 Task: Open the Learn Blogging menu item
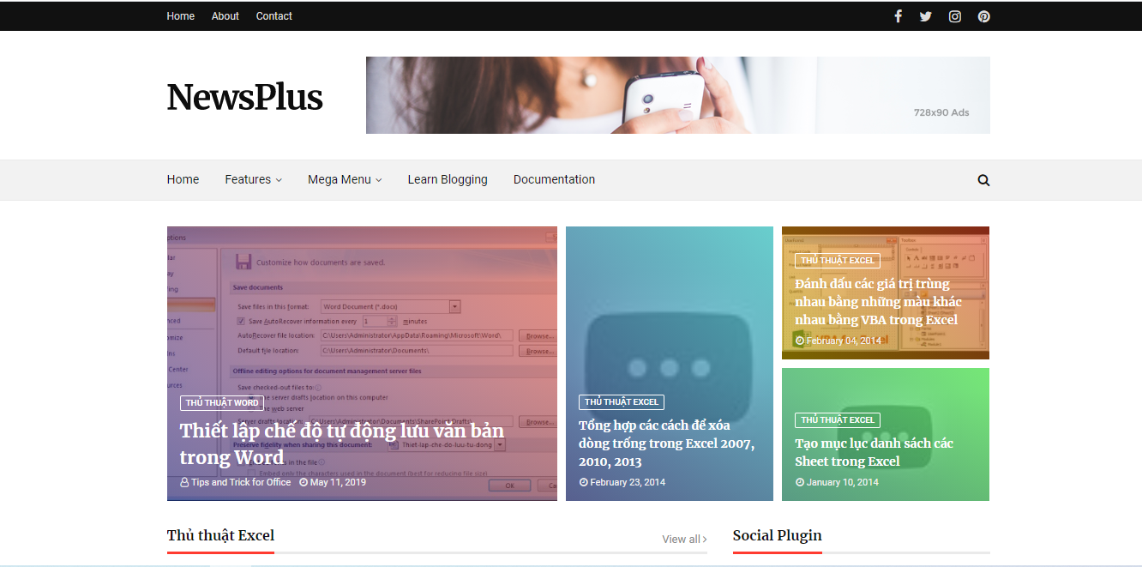(x=448, y=179)
